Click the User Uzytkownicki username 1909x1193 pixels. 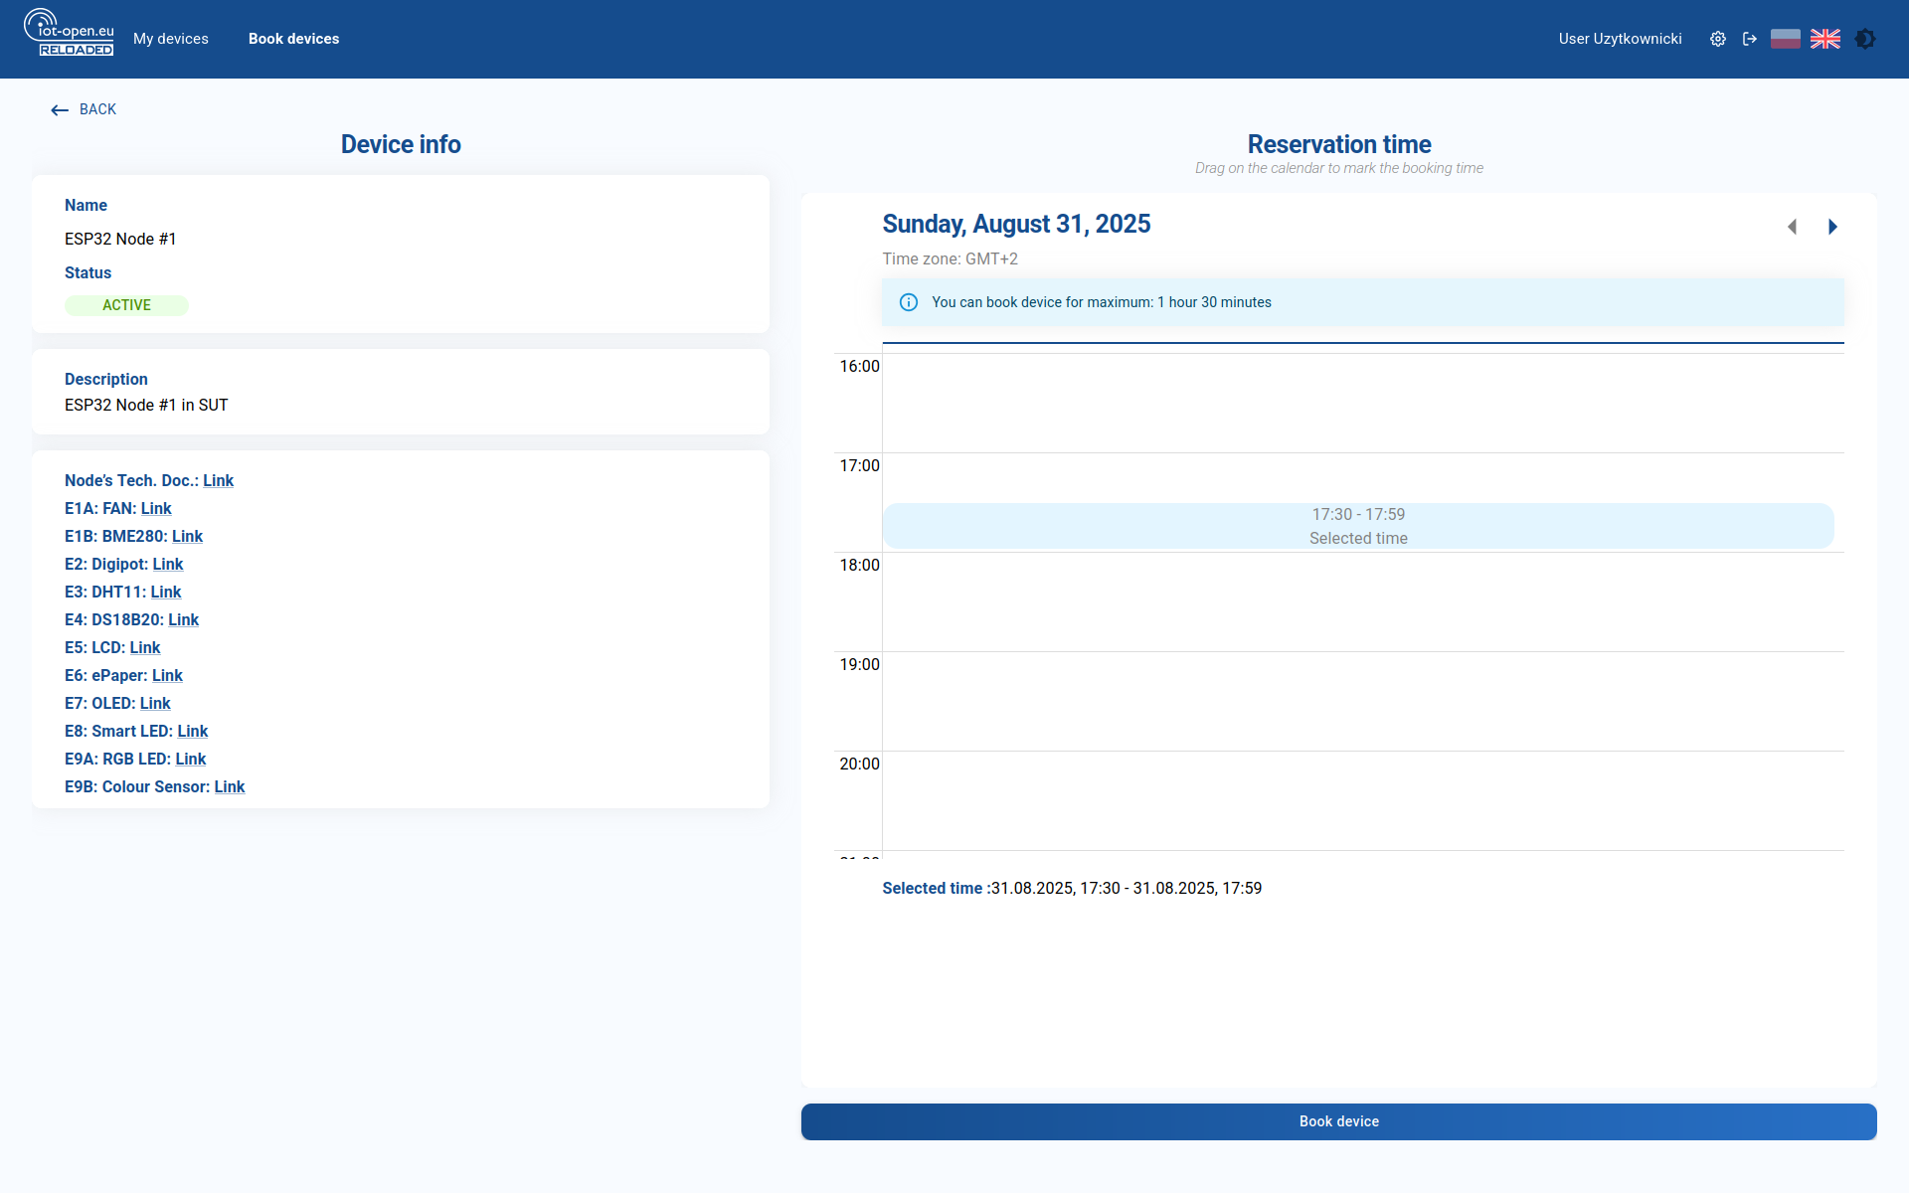[x=1620, y=39]
